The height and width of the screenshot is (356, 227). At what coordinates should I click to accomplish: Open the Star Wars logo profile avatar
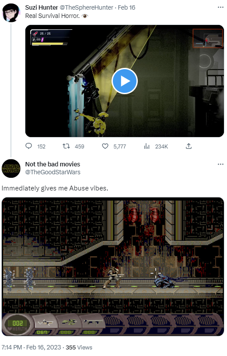11,169
